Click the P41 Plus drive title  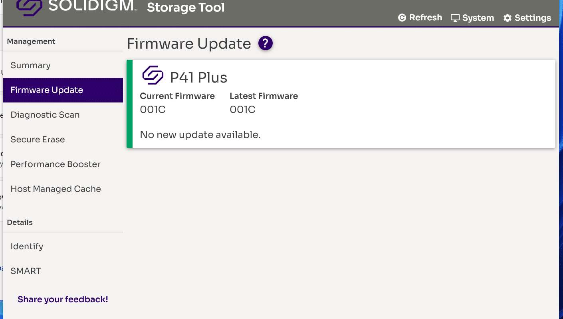click(x=198, y=77)
